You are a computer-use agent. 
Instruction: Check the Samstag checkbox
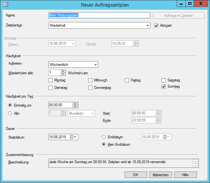(x=163, y=80)
